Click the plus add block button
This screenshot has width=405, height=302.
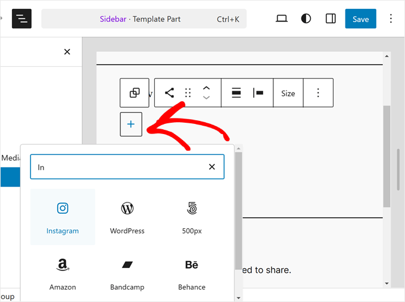pyautogui.click(x=131, y=124)
